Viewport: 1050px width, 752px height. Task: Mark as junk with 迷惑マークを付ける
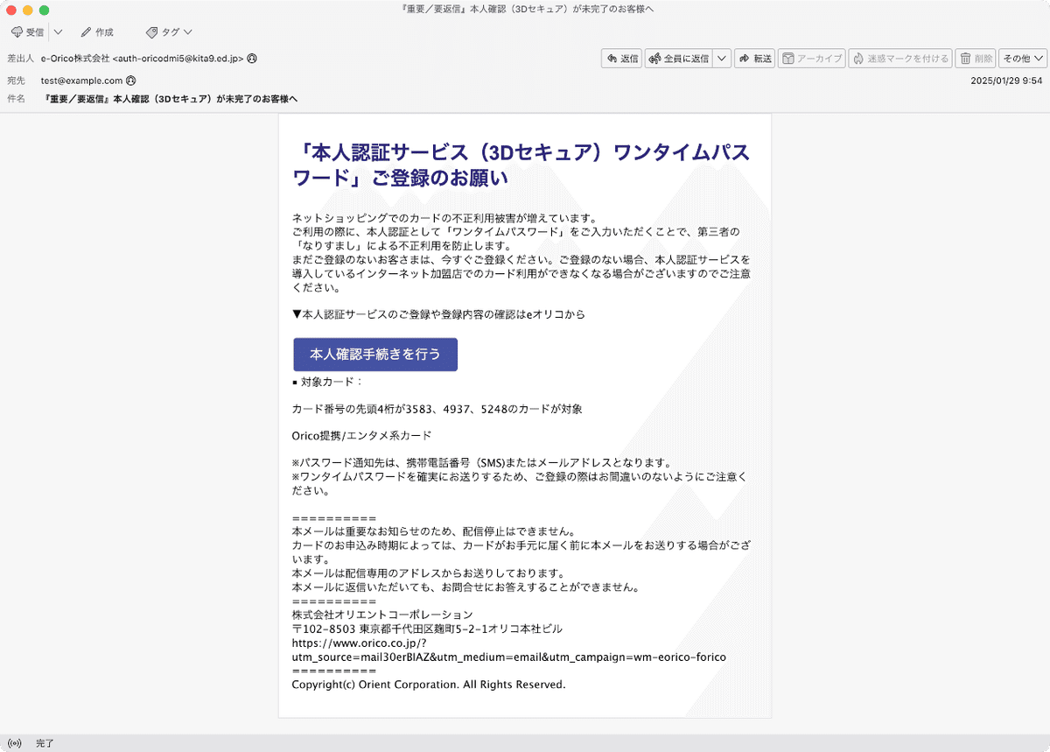click(x=900, y=59)
